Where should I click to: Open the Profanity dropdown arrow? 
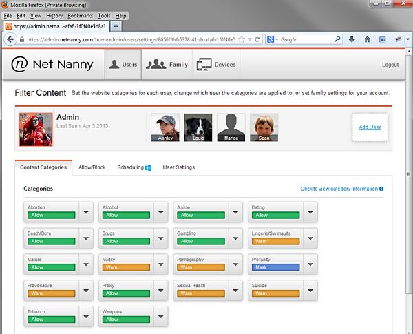tap(310, 264)
